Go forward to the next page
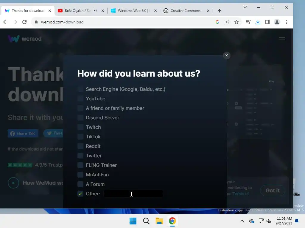The height and width of the screenshot is (228, 305). (x=15, y=22)
